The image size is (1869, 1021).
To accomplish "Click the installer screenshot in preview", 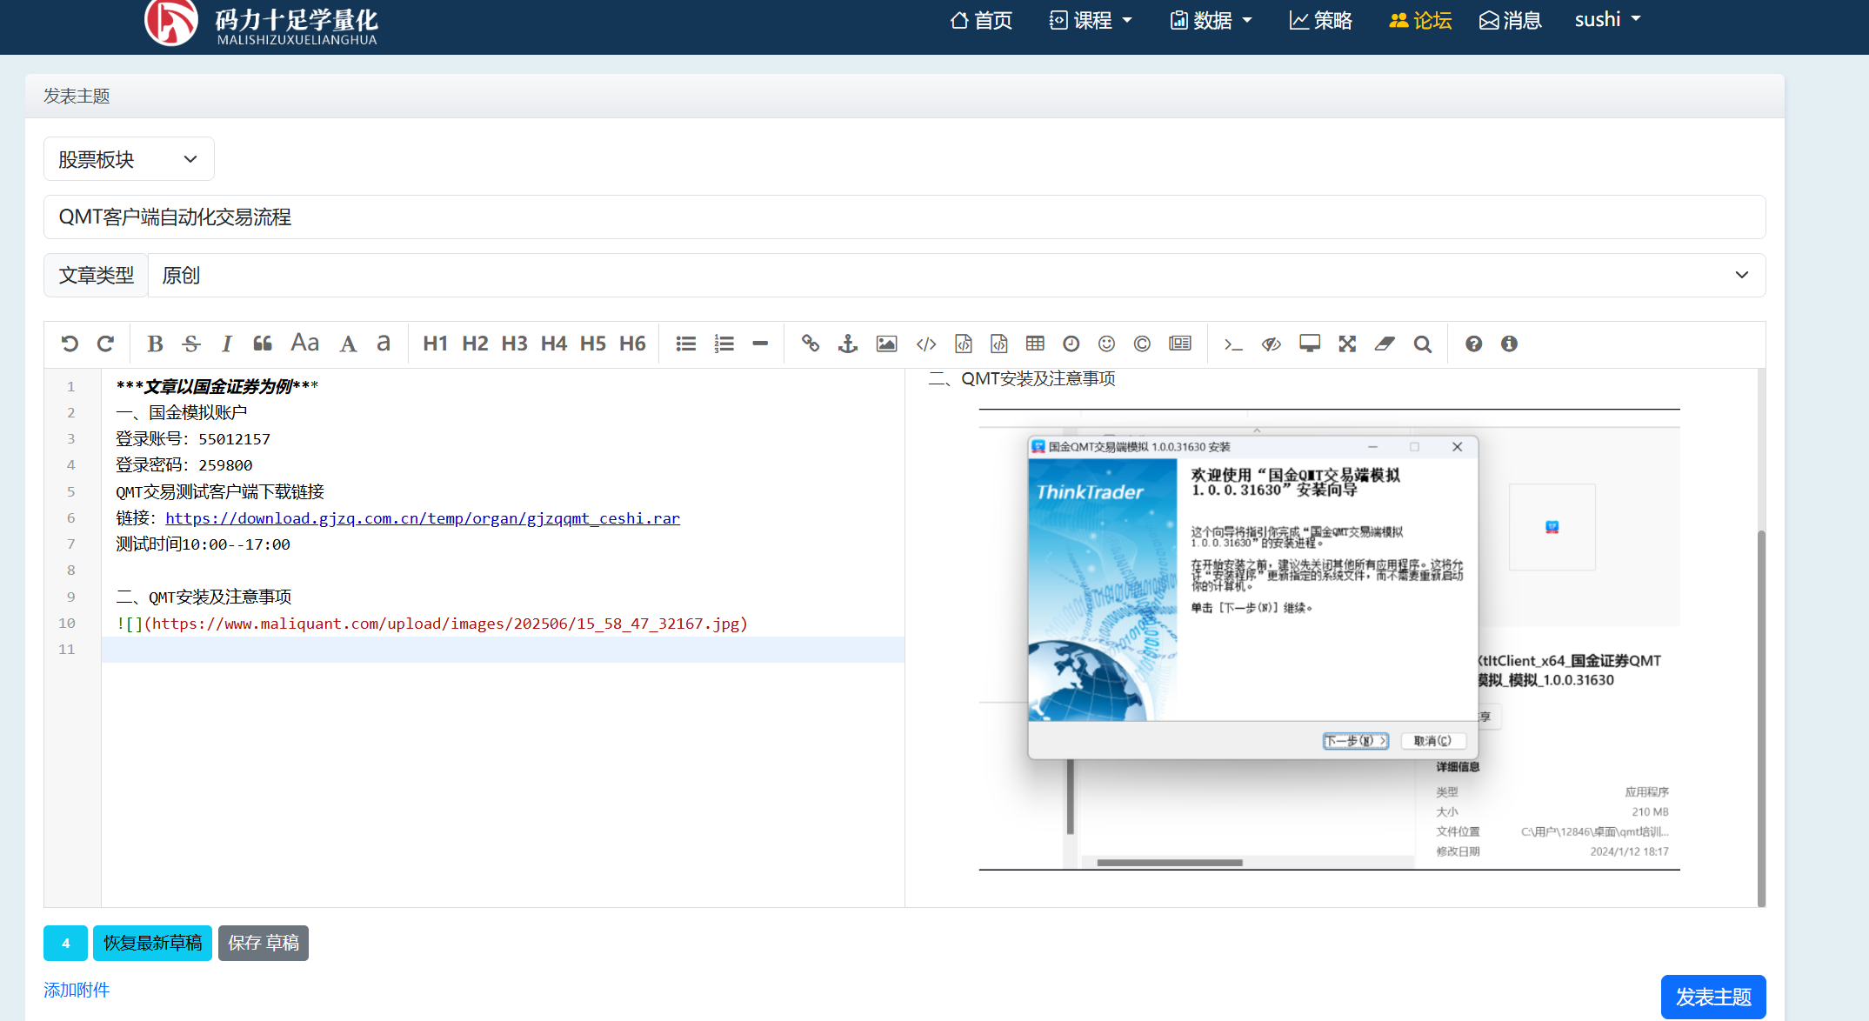I will tap(1329, 639).
